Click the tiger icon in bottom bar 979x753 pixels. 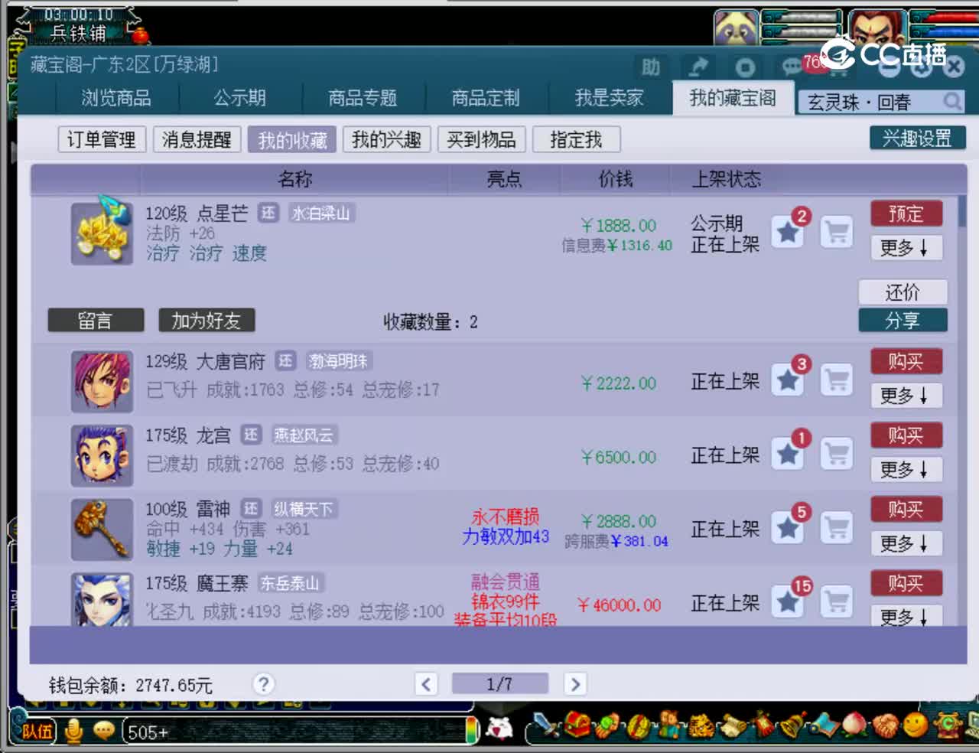pos(701,725)
